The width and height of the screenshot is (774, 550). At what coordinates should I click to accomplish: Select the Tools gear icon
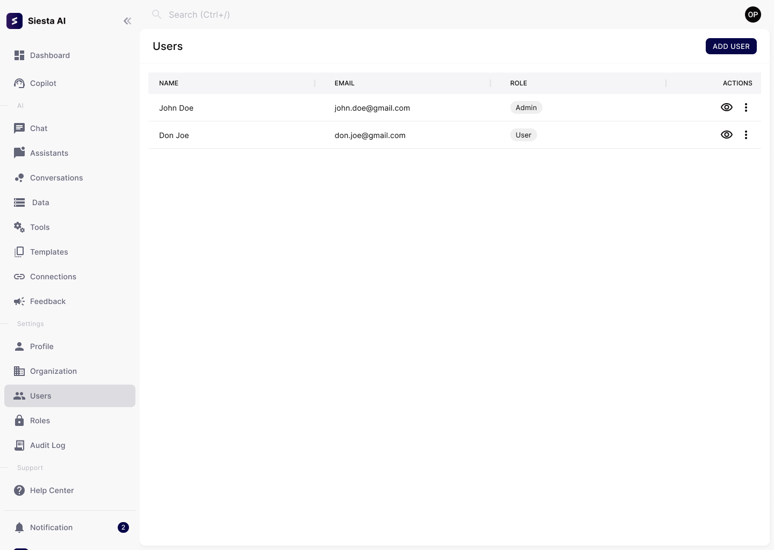point(19,227)
